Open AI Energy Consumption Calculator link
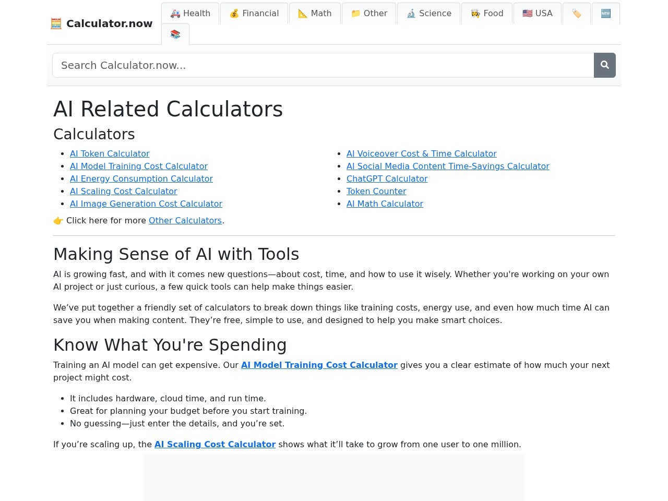Viewport: 668px width, 501px height. (x=141, y=178)
